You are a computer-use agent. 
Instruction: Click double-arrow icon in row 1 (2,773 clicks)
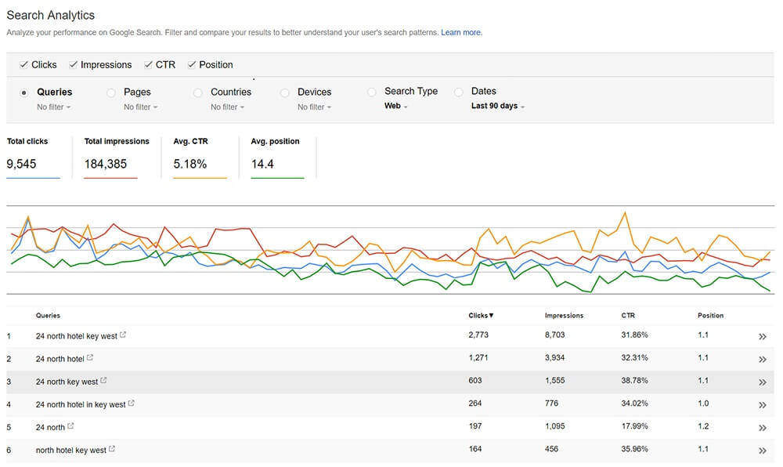[x=763, y=337]
